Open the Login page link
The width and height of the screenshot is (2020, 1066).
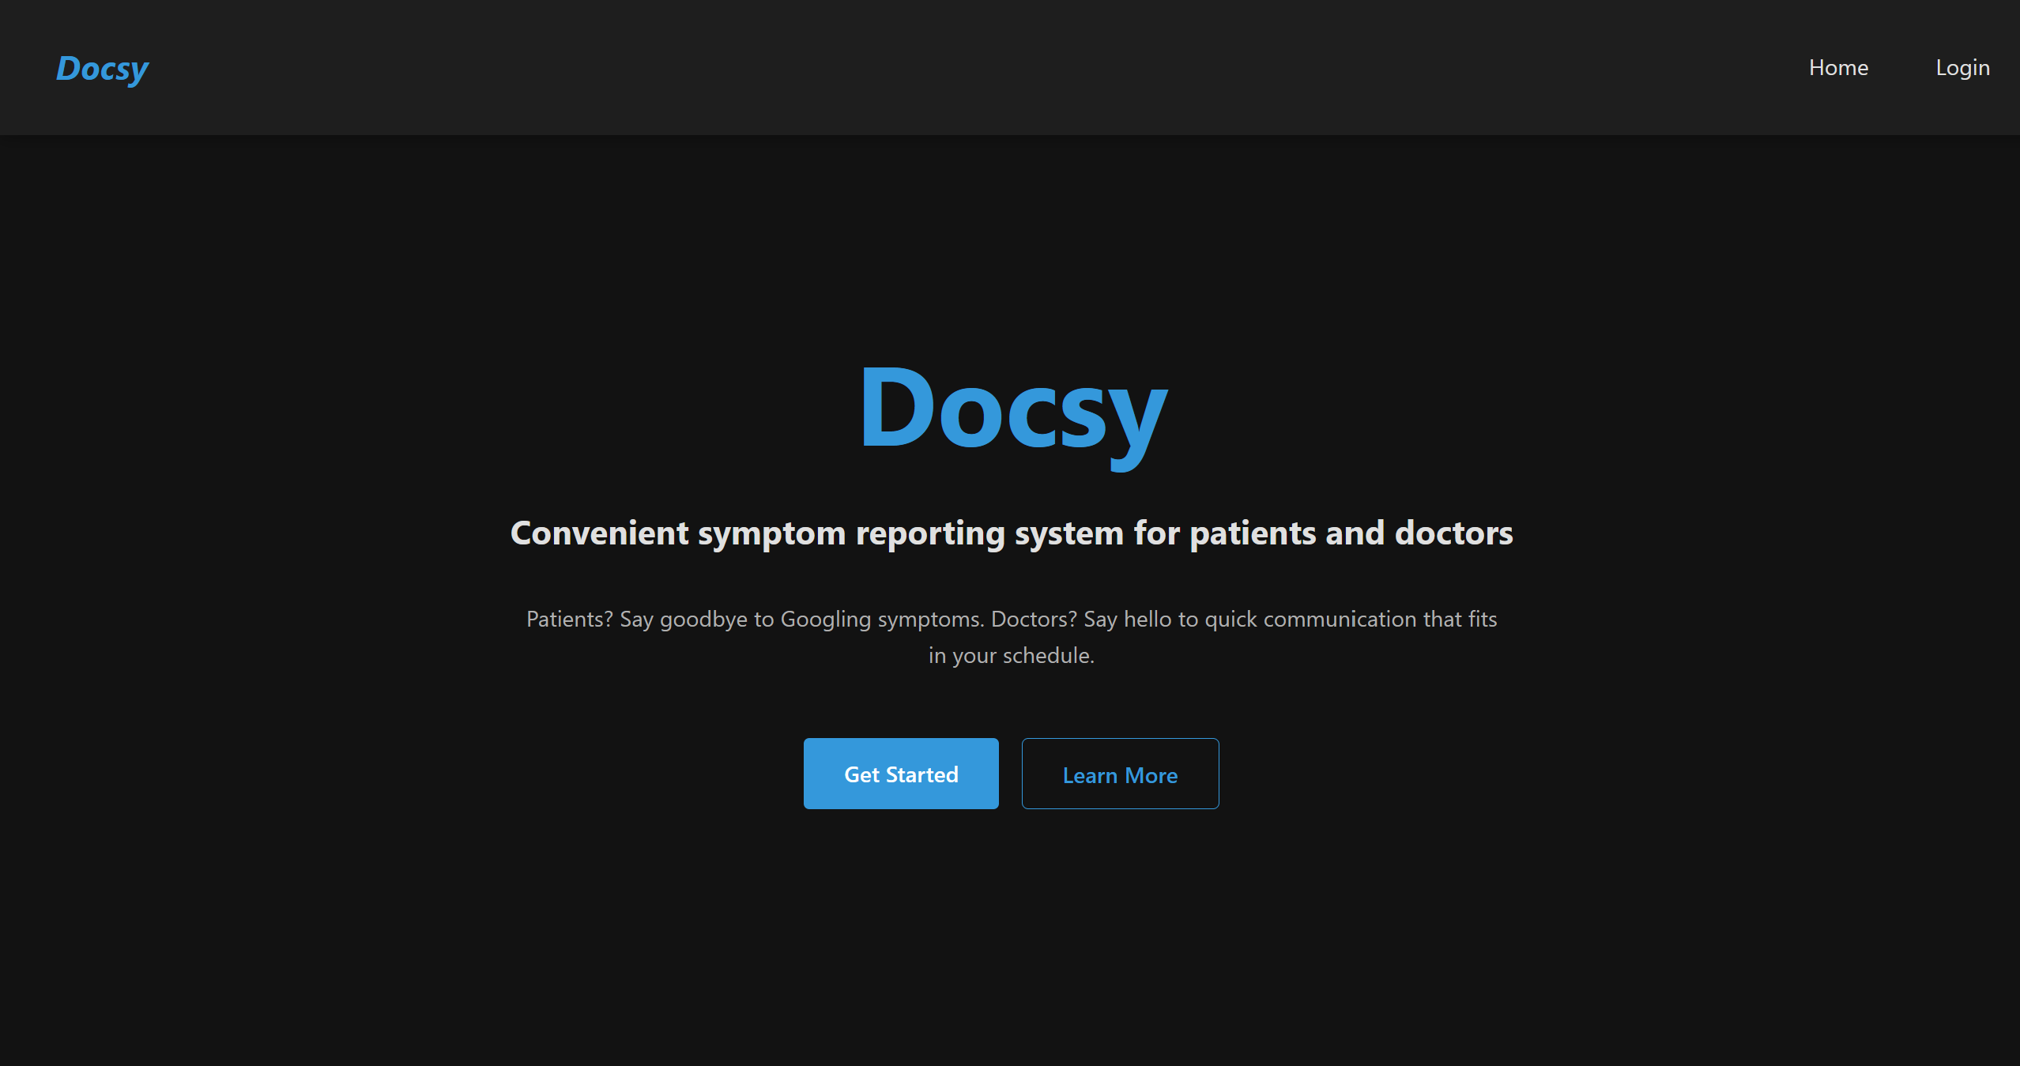click(1962, 68)
